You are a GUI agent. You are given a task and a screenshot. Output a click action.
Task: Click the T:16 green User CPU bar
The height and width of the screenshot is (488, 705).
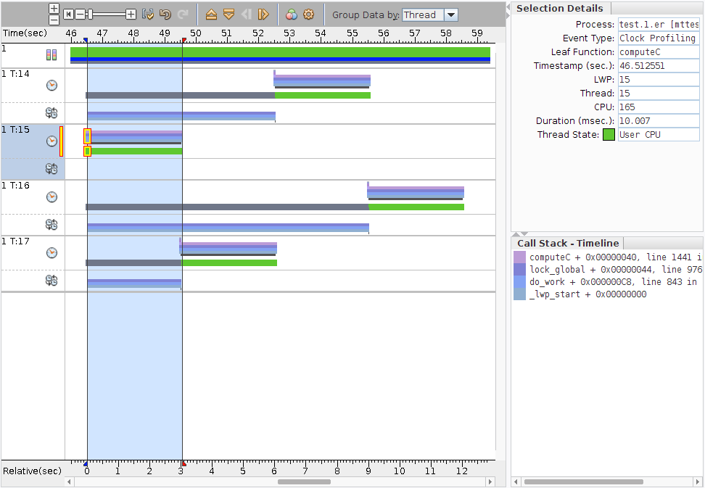416,207
